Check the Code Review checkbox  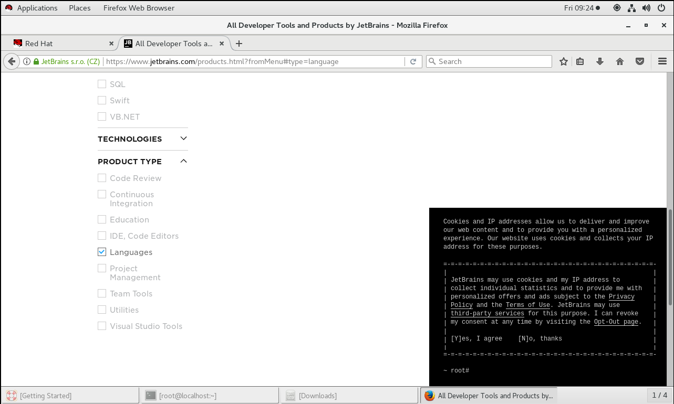pos(102,178)
